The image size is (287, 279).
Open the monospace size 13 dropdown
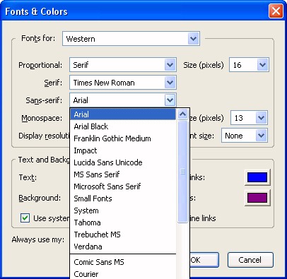[x=261, y=118]
